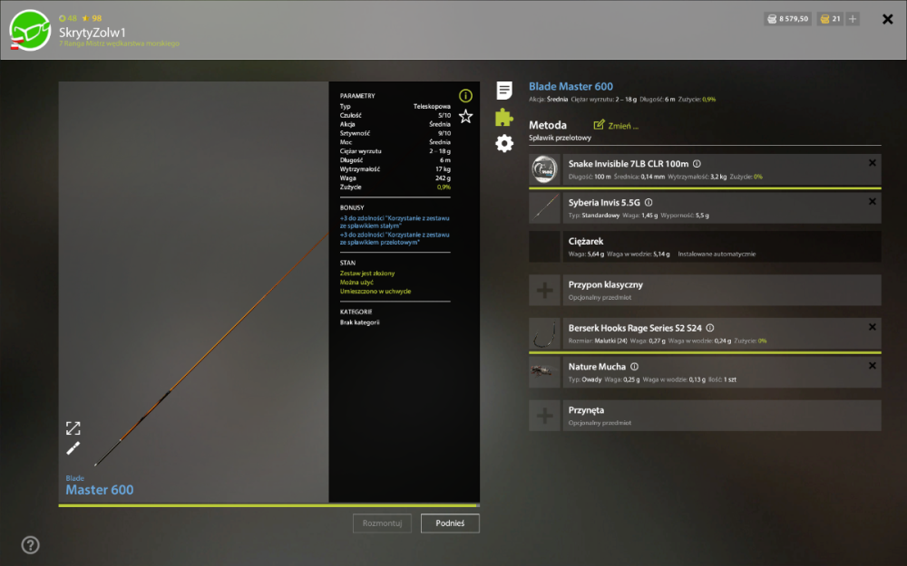Add a Przynęta groundbait item

pyautogui.click(x=544, y=416)
